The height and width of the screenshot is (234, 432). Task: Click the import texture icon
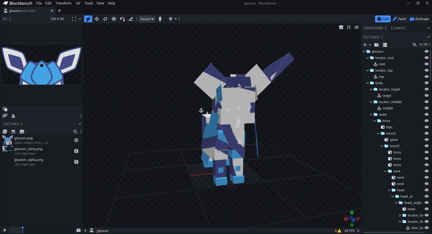pos(13,132)
